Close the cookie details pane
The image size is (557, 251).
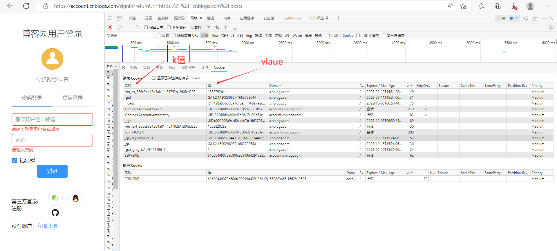tap(124, 67)
